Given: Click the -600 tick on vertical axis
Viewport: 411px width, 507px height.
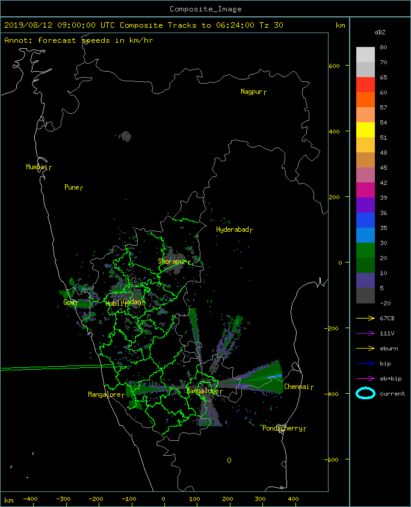Looking at the screenshot, I should pos(332,459).
